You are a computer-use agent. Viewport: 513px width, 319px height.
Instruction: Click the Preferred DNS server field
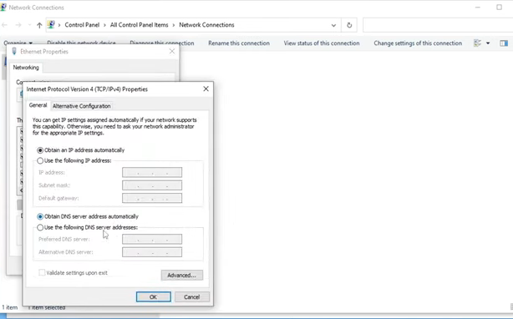click(x=152, y=239)
